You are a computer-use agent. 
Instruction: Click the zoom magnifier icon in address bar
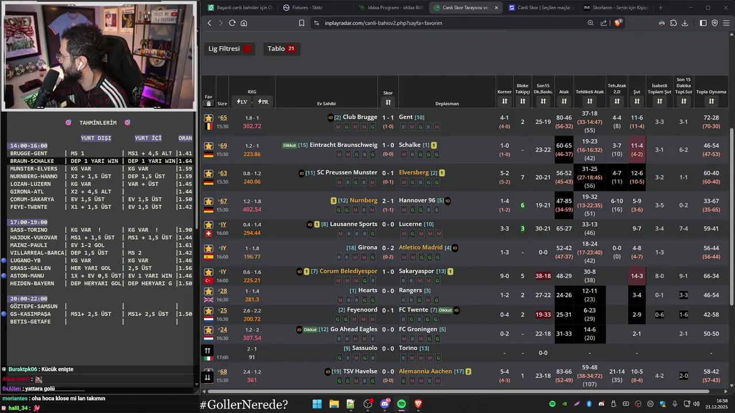[590, 23]
